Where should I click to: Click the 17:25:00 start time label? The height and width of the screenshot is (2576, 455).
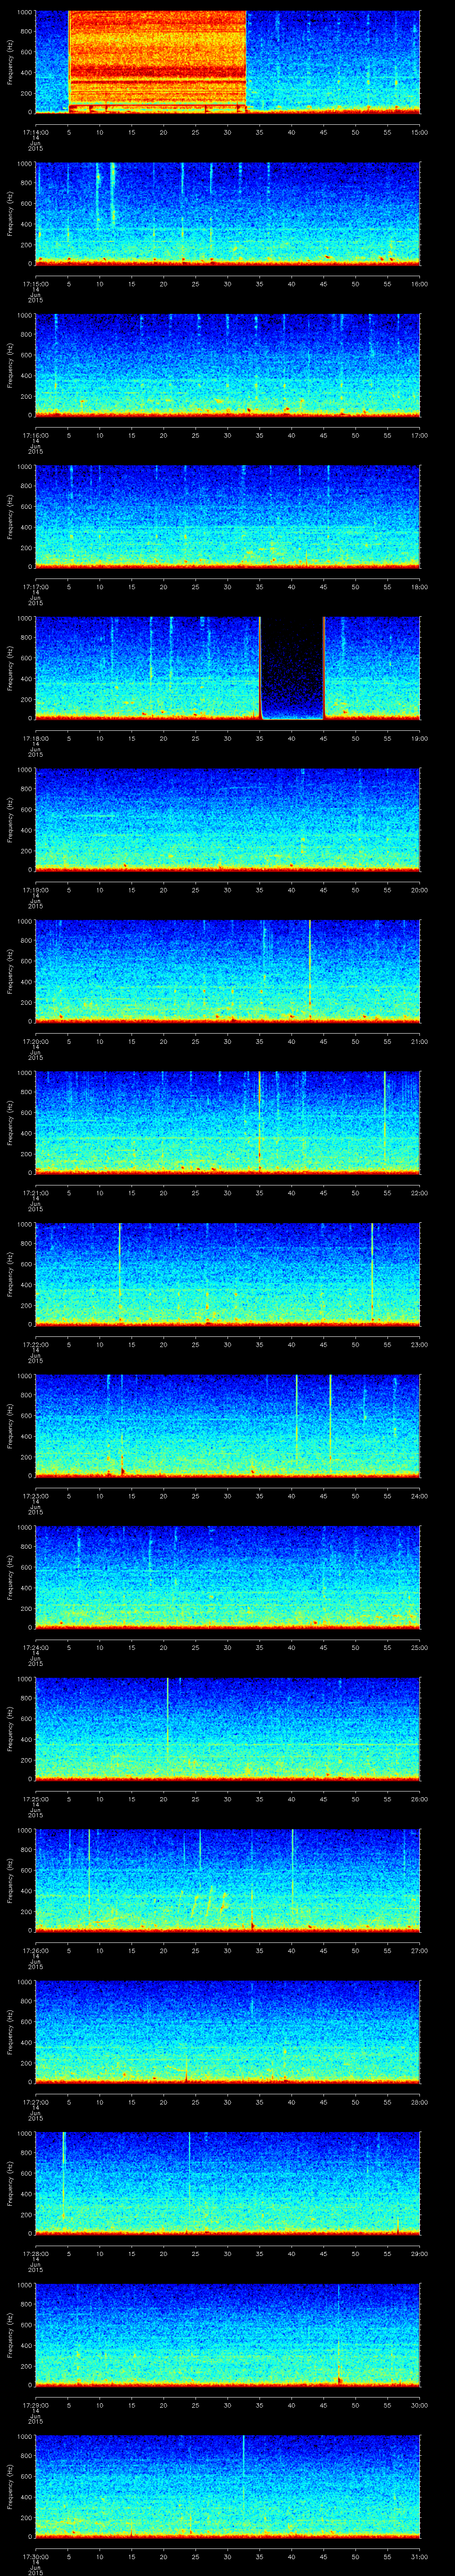35,1799
